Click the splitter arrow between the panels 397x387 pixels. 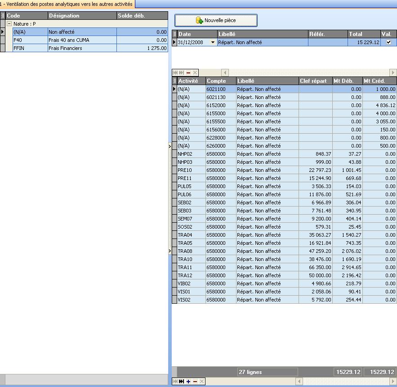(170, 146)
